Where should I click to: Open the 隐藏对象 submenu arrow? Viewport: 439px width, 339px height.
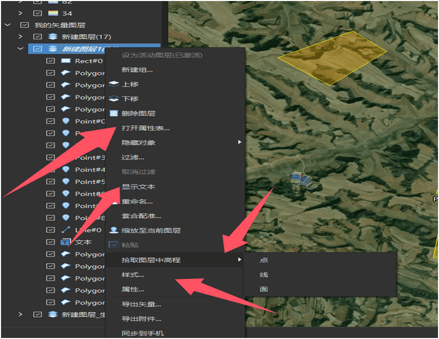239,142
